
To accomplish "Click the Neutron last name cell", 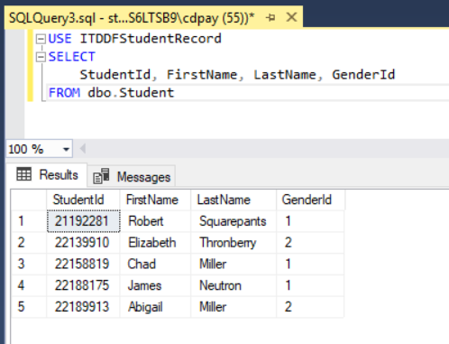I will [x=234, y=285].
